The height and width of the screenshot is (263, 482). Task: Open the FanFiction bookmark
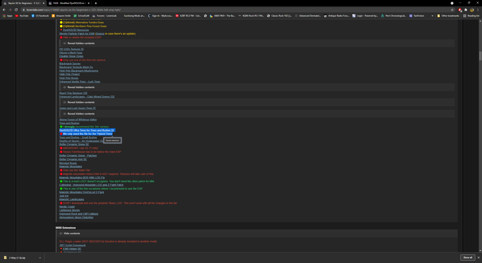point(417,16)
